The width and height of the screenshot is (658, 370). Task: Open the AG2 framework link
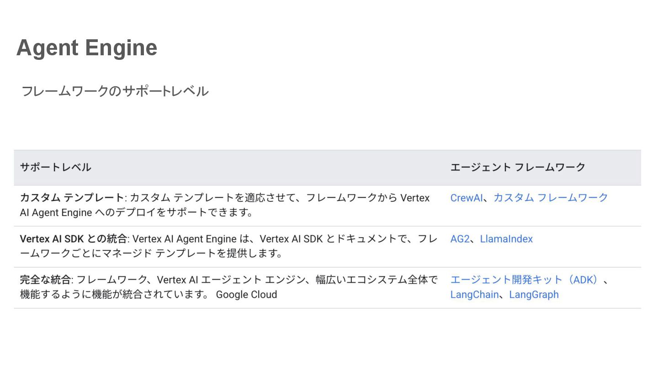click(459, 239)
